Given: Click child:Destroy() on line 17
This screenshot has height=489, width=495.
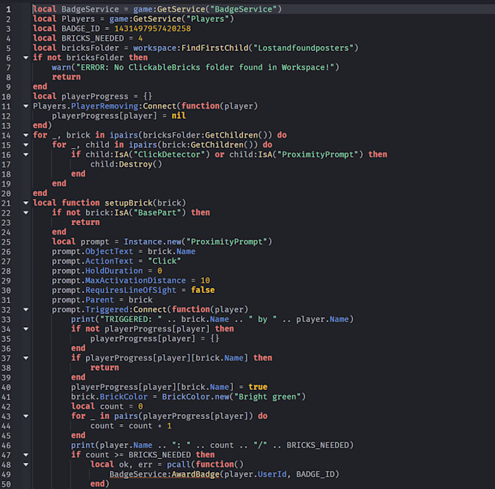Looking at the screenshot, I should [x=126, y=165].
